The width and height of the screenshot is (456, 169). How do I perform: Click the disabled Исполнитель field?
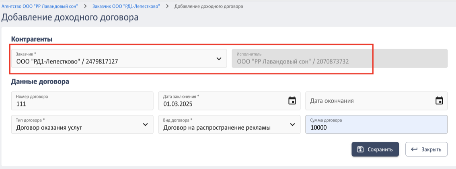click(339, 58)
